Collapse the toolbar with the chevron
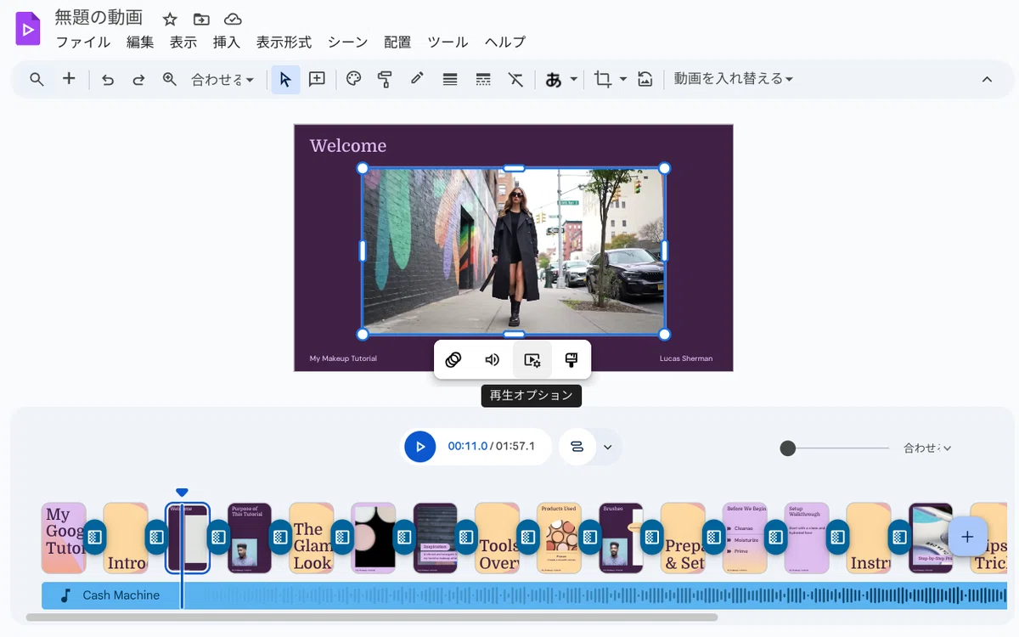Viewport: 1019px width, 637px height. 987,79
